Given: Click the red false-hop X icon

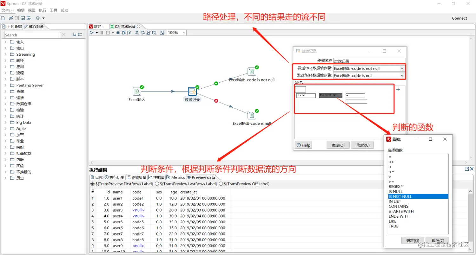Looking at the screenshot, I should (216, 101).
